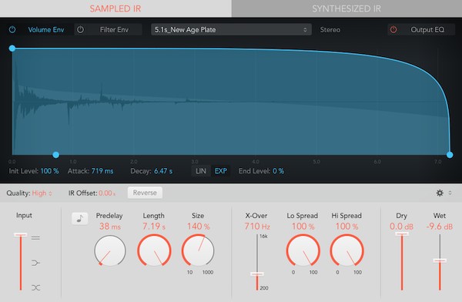
Task: Open the Output EQ view
Action: coord(427,30)
